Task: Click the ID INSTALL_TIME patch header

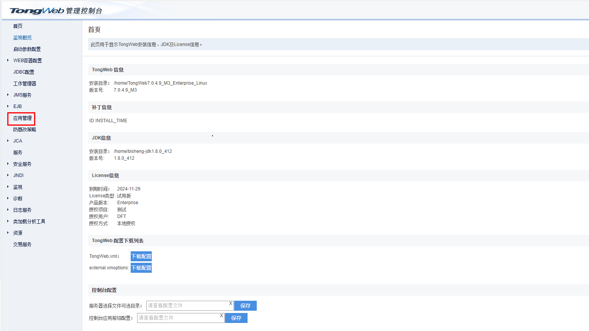Action: [108, 121]
